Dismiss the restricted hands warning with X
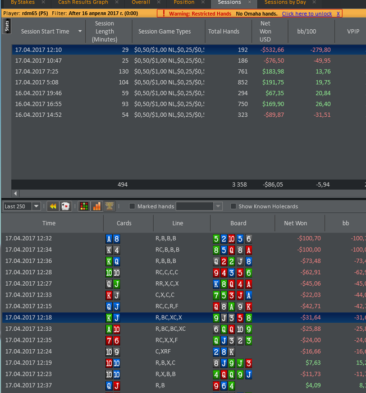366x393 pixels. [338, 14]
